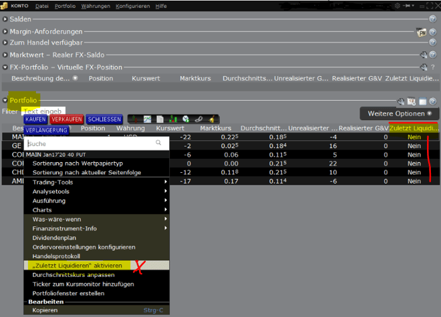Open the Was-wäre-wenn submenu
Image resolution: width=441 pixels, height=317 pixels.
click(96, 219)
